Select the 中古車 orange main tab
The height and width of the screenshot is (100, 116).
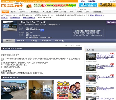(x=5, y=12)
